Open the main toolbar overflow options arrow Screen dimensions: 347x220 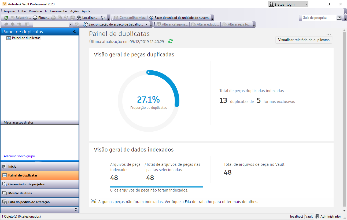click(109, 18)
